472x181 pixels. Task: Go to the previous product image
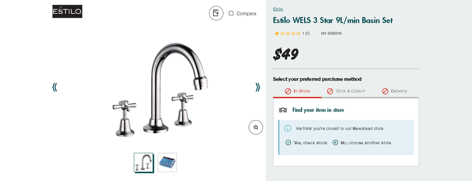(54, 87)
